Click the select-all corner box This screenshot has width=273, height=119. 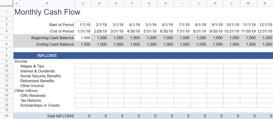pyautogui.click(x=7, y=3)
